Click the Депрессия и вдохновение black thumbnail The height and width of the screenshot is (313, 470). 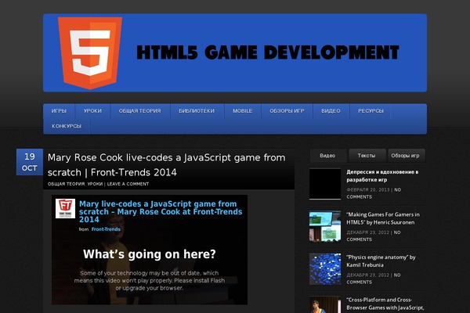point(325,184)
